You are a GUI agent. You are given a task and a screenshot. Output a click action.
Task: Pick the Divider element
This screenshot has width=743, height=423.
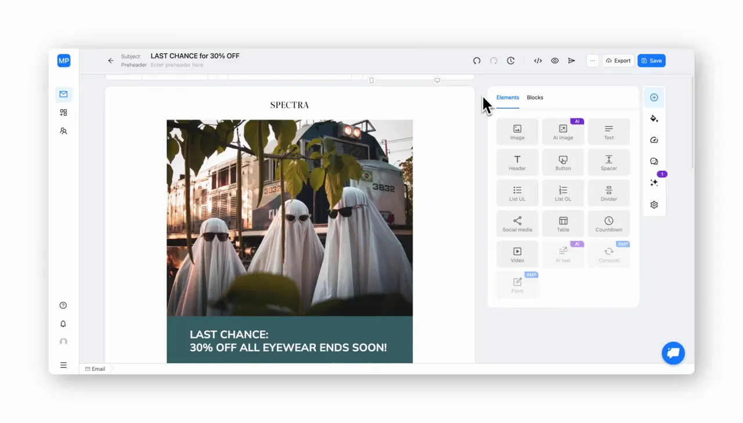click(x=609, y=193)
